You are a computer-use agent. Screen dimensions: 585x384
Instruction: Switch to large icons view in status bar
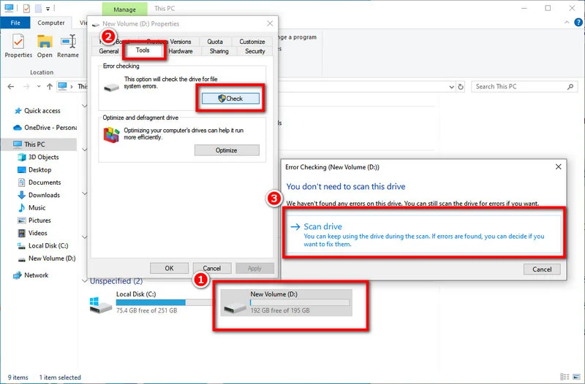tap(577, 377)
